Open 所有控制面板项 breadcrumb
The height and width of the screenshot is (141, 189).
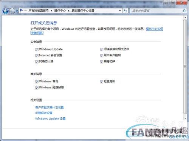39,11
